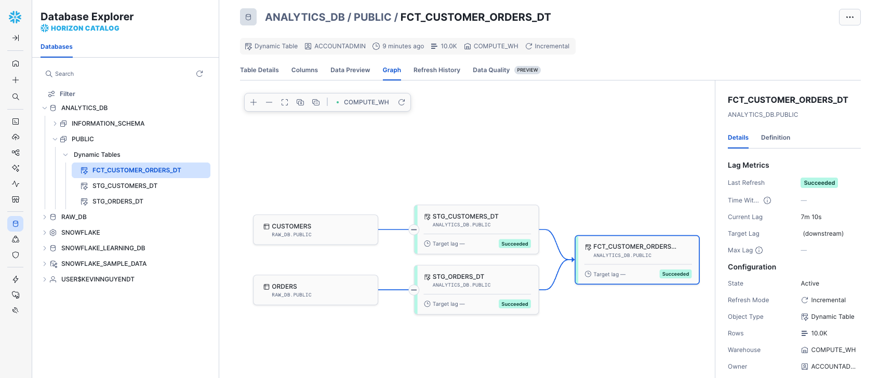879x378 pixels.
Task: Collapse the STG_ORDERS_DT upstream node toggle
Action: click(414, 290)
